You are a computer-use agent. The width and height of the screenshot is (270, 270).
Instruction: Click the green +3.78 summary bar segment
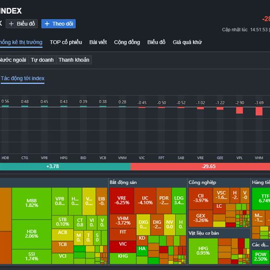tap(65, 166)
